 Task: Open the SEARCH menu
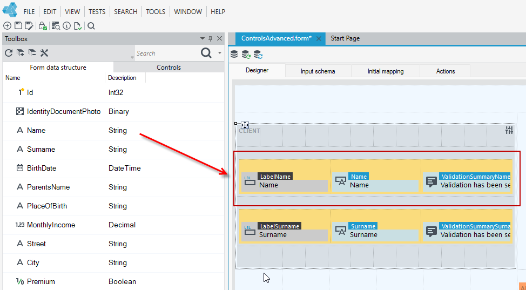(125, 11)
